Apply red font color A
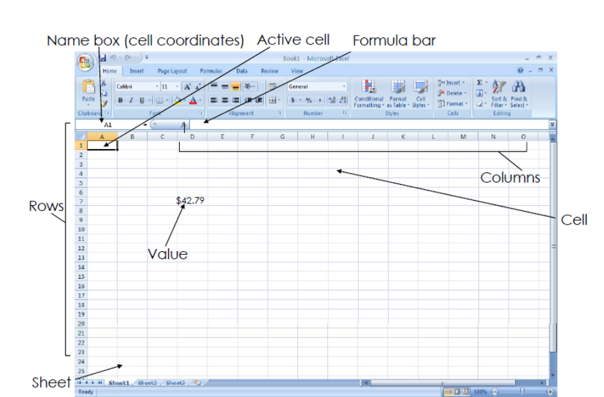This screenshot has height=397, width=604. [193, 101]
